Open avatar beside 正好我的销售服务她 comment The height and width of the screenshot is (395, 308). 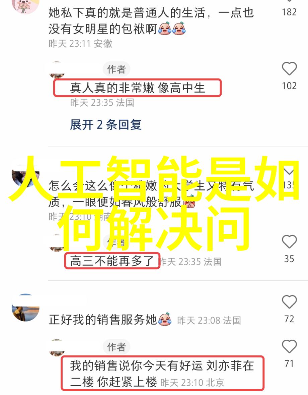tap(26, 307)
